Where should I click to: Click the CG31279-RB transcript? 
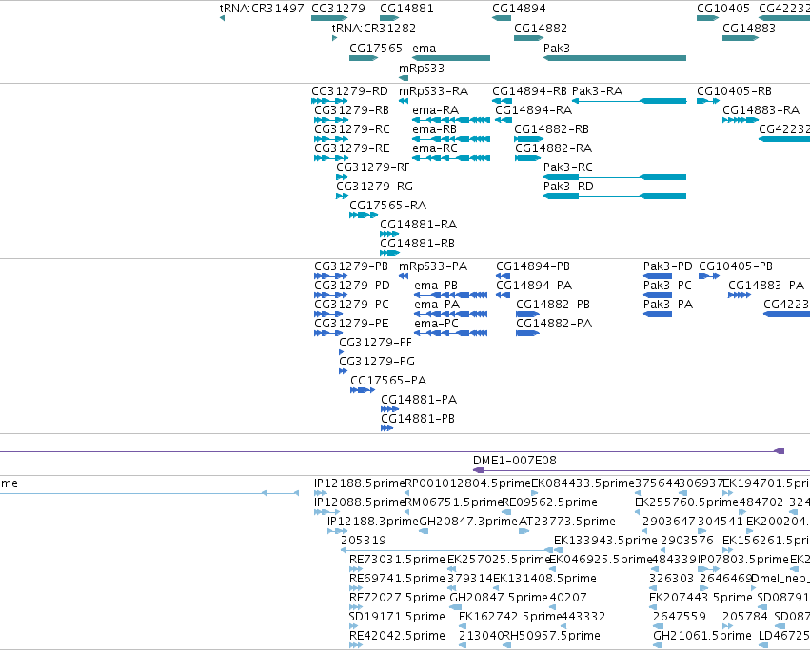[x=331, y=120]
